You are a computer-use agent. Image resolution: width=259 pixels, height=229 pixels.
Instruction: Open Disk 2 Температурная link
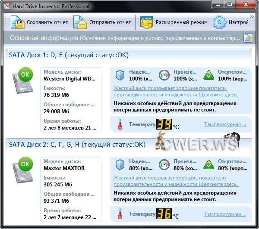pyautogui.click(x=225, y=214)
